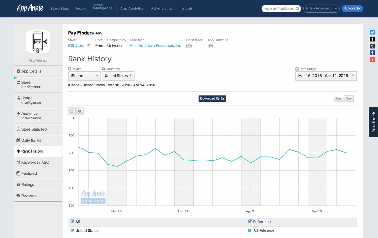Viewport: 378px width, 238px height.
Task: Click the Apr 10 x-axis label
Action: (317, 211)
